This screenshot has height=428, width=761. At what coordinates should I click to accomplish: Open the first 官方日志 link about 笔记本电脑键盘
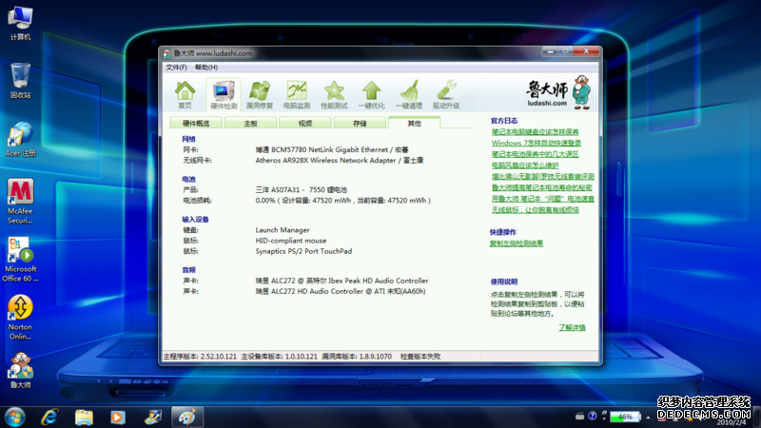535,132
